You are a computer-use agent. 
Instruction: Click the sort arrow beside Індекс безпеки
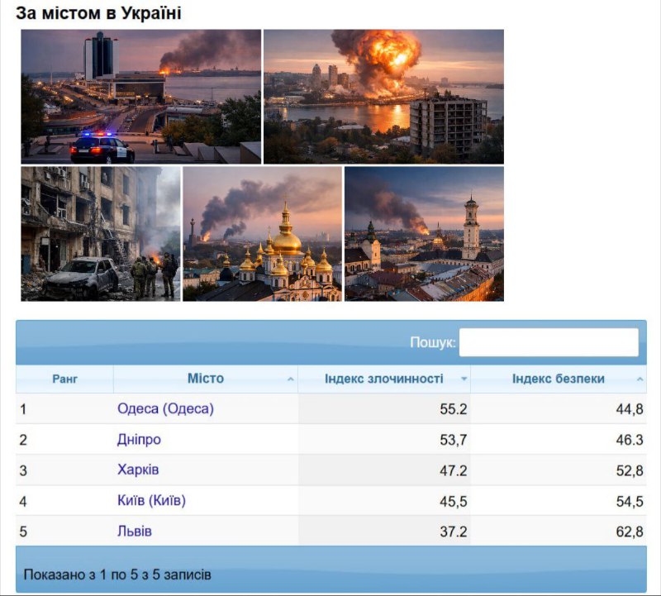640,379
